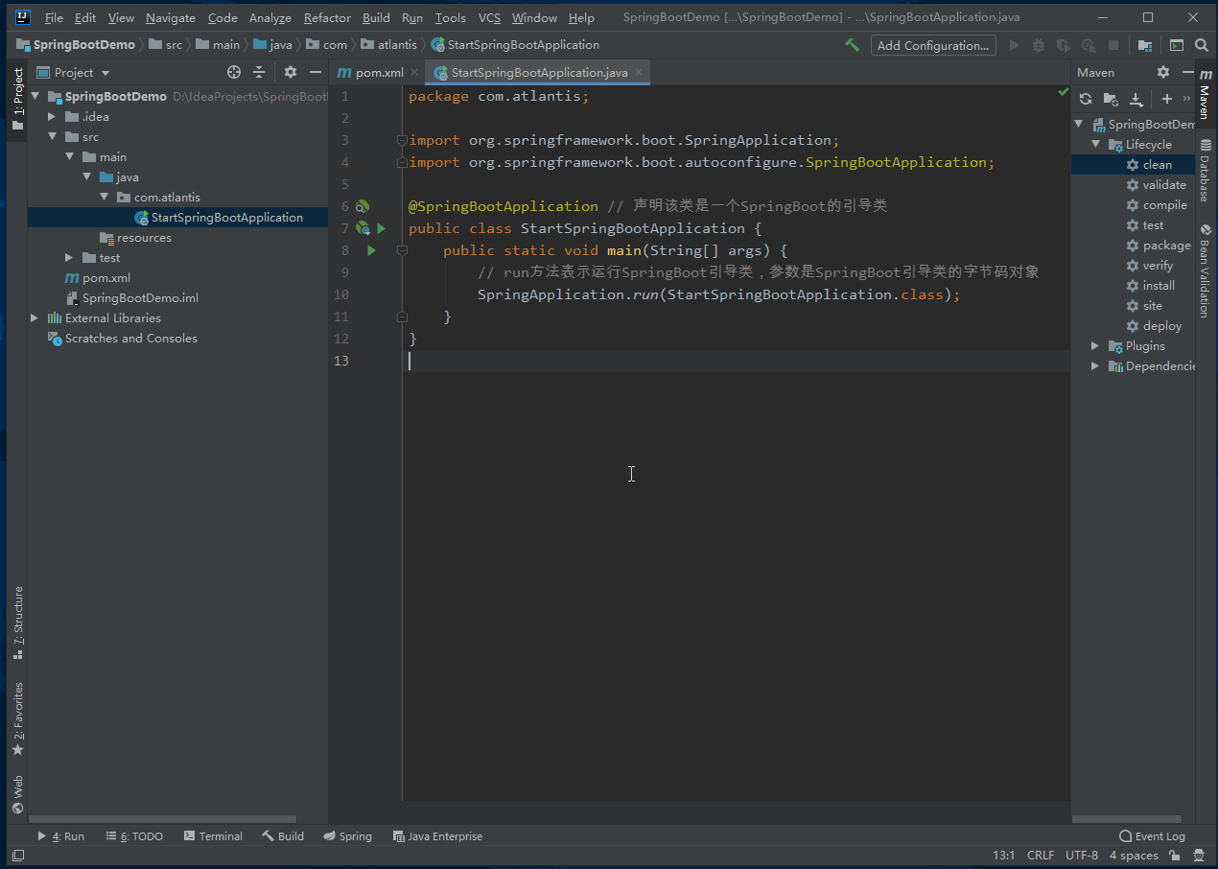1218x869 pixels.
Task: Open the Refactor menu
Action: click(x=327, y=17)
